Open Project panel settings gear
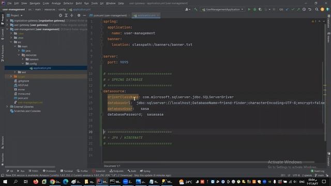 [x=79, y=16]
